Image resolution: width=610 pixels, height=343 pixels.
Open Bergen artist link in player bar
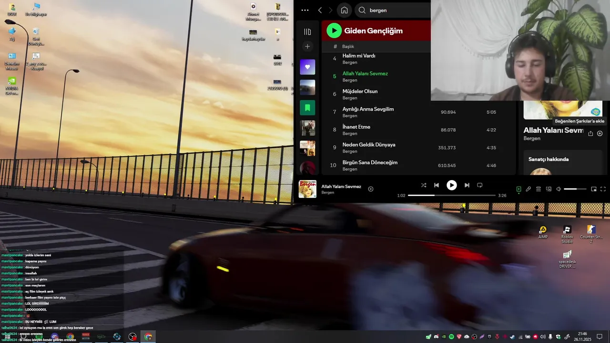pyautogui.click(x=327, y=192)
